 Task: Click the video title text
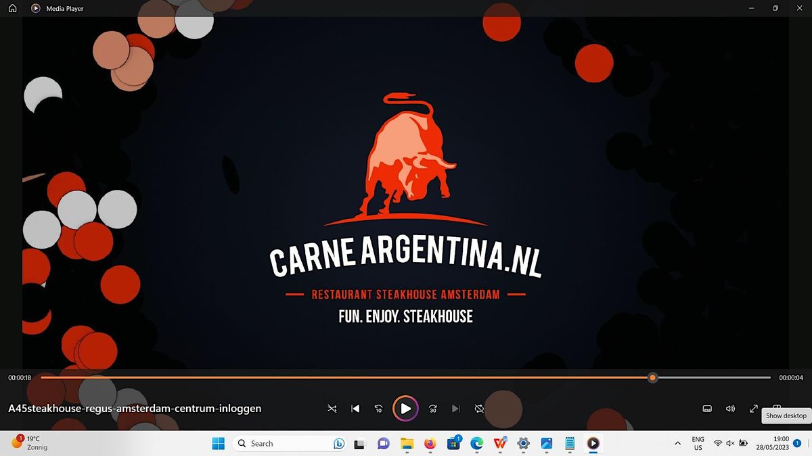pyautogui.click(x=135, y=409)
